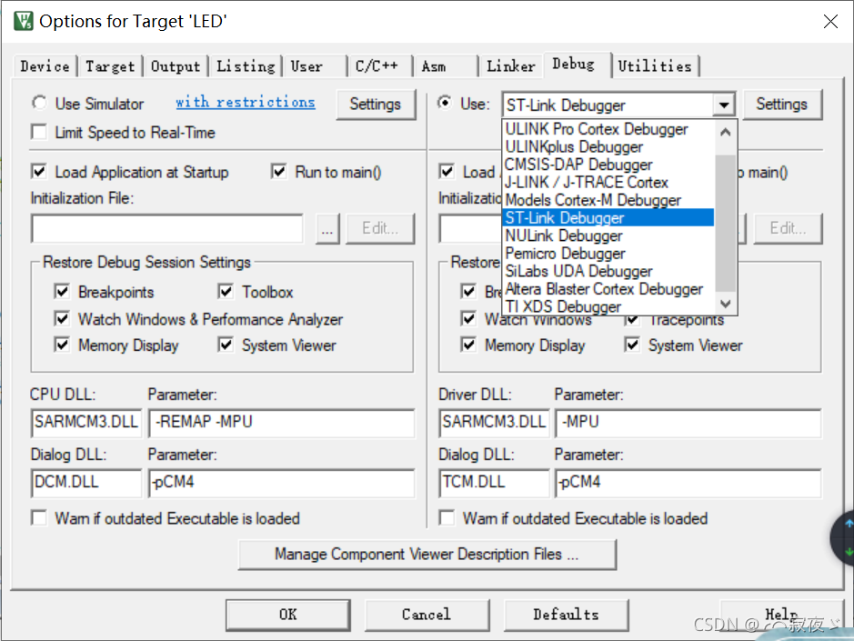Toggle simulator Toolbox checkbox
Screen dimensions: 854x641
coord(226,292)
